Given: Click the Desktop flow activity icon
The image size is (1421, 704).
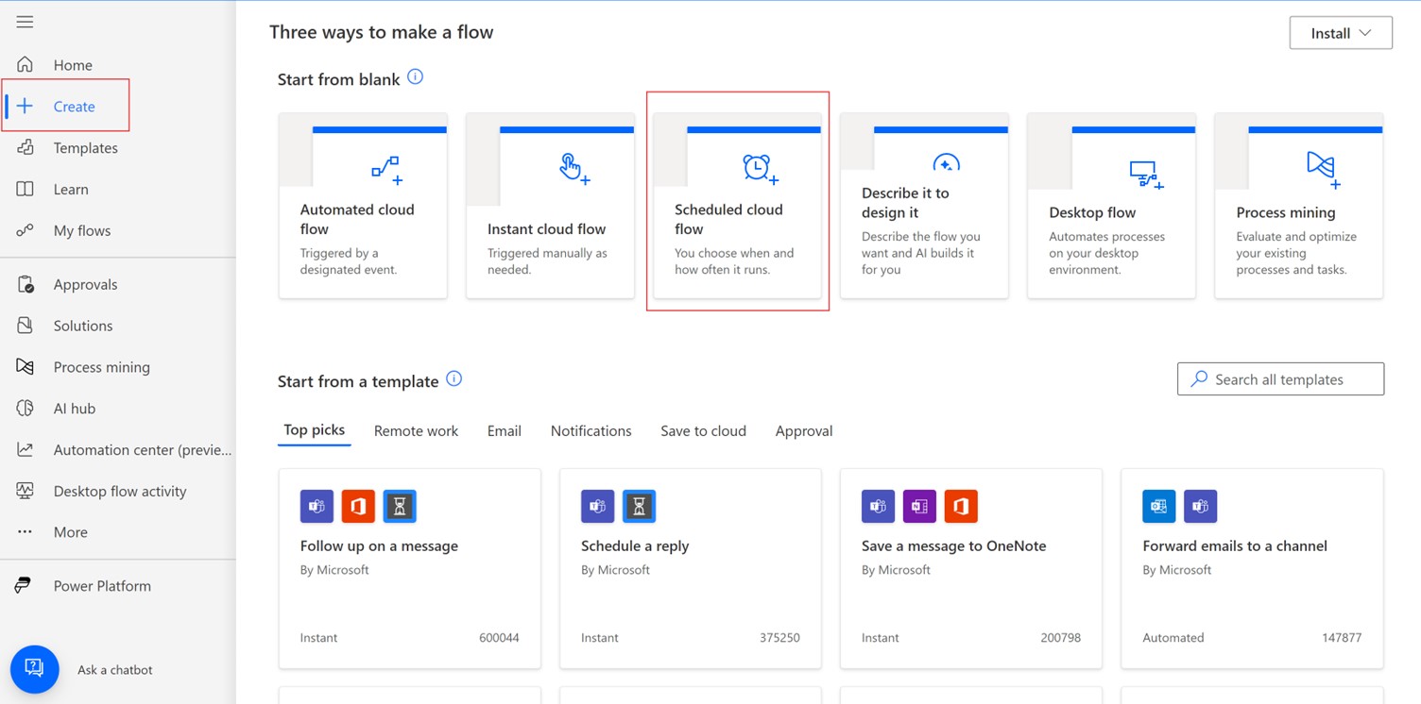Looking at the screenshot, I should 25,491.
